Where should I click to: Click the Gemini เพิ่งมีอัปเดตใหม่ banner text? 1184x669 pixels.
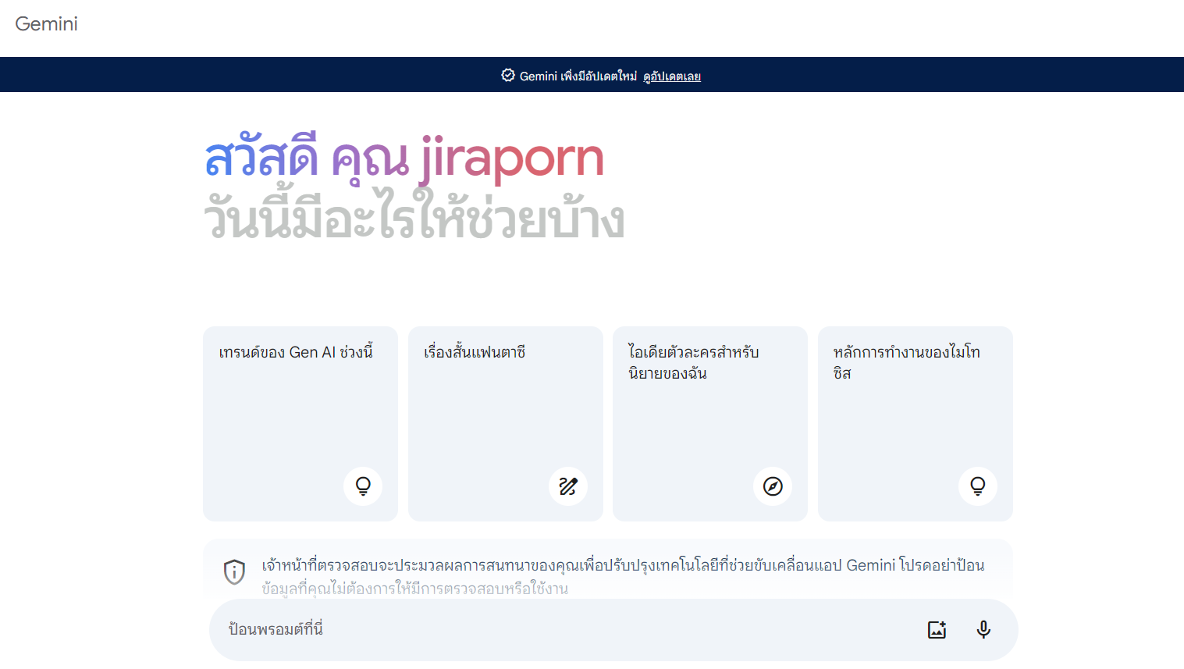tap(578, 76)
